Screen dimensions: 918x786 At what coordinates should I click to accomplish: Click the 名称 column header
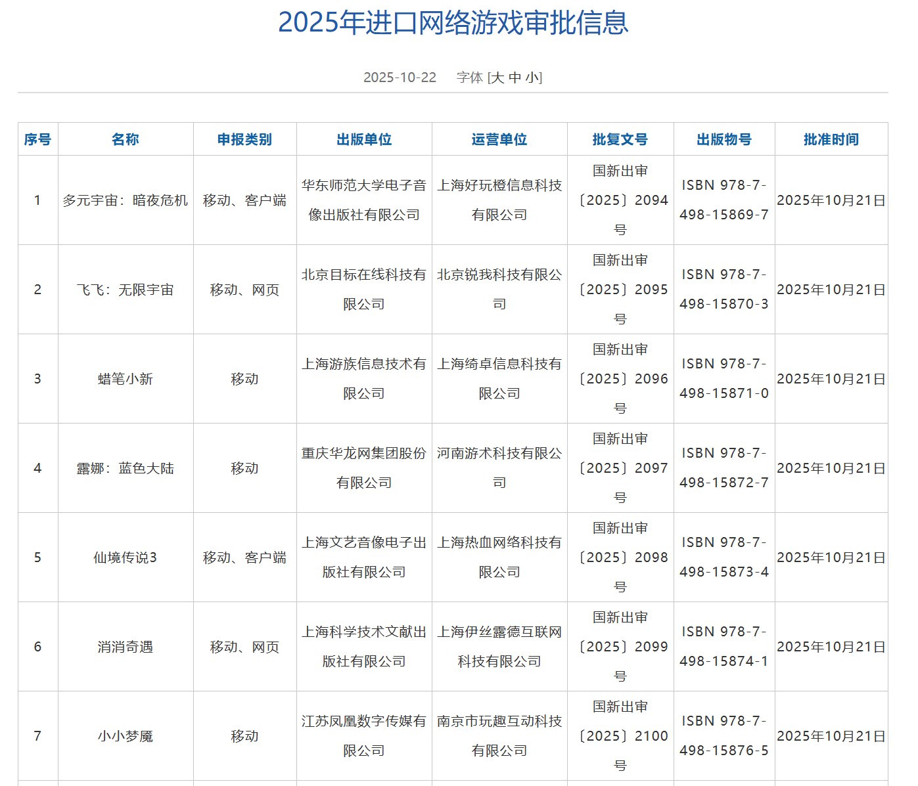(126, 139)
